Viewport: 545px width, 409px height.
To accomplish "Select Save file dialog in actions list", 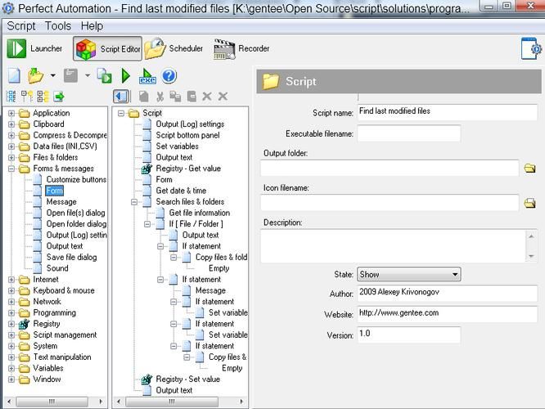I will 71,257.
